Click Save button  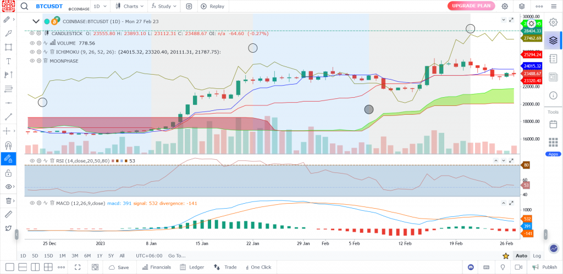(119, 267)
